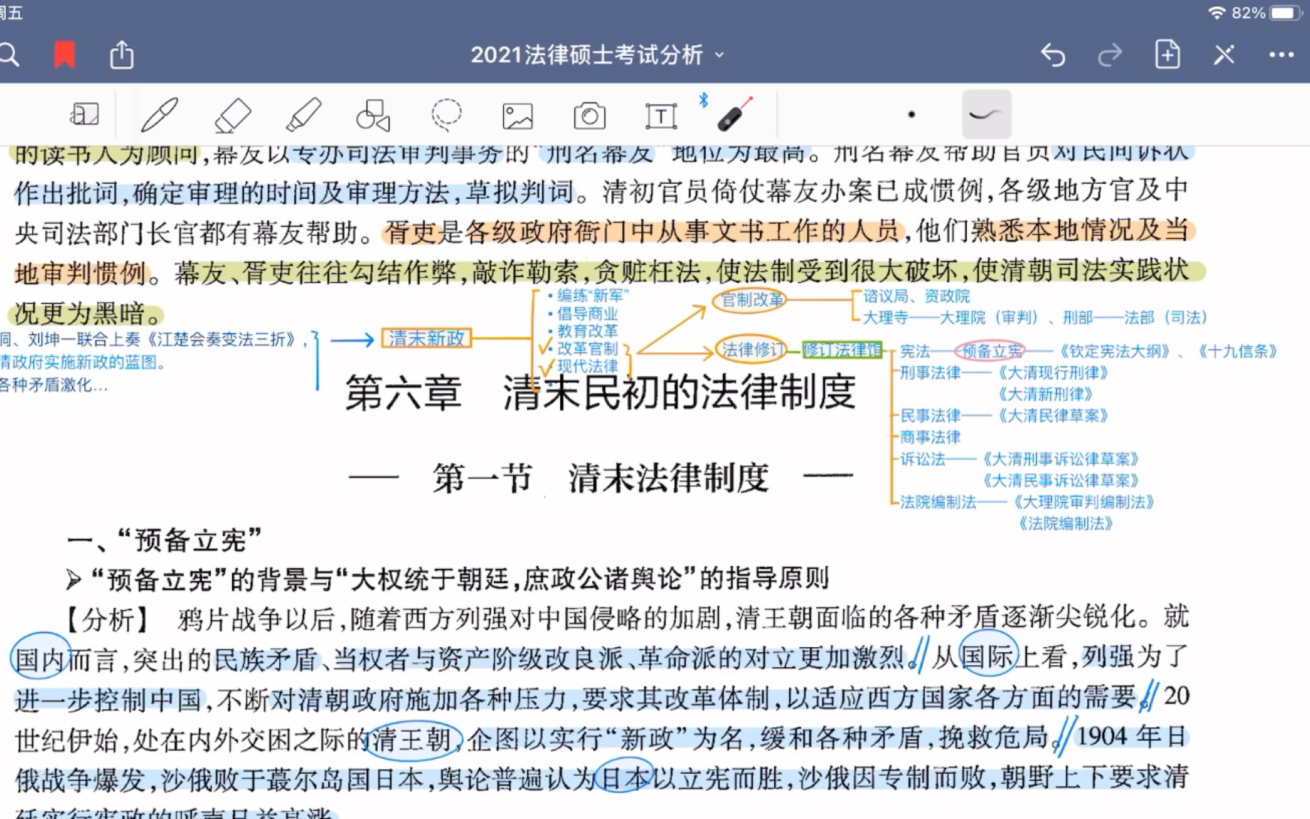Choose the dot laser pointer style
The height and width of the screenshot is (819, 1310).
tap(912, 115)
